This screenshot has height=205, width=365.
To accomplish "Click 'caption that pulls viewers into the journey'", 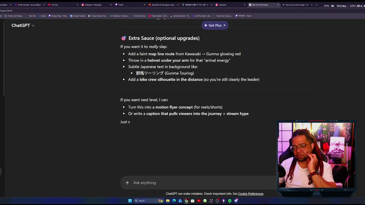I will pos(184,114).
